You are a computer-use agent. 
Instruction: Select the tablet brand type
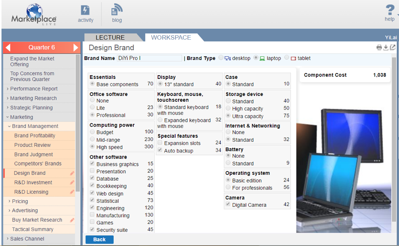286,58
